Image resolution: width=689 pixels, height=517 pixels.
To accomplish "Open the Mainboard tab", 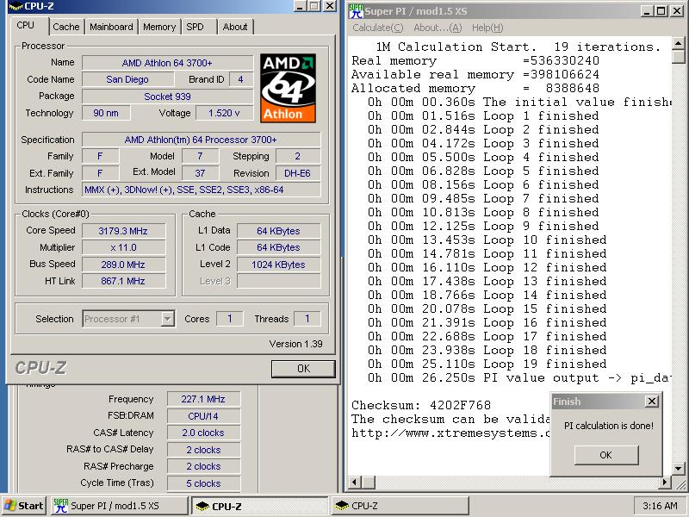I will (111, 27).
